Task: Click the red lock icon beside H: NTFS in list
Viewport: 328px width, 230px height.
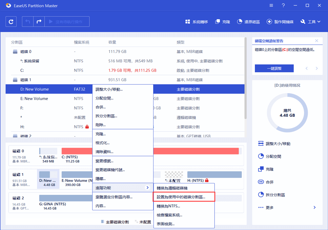Action: (87, 126)
